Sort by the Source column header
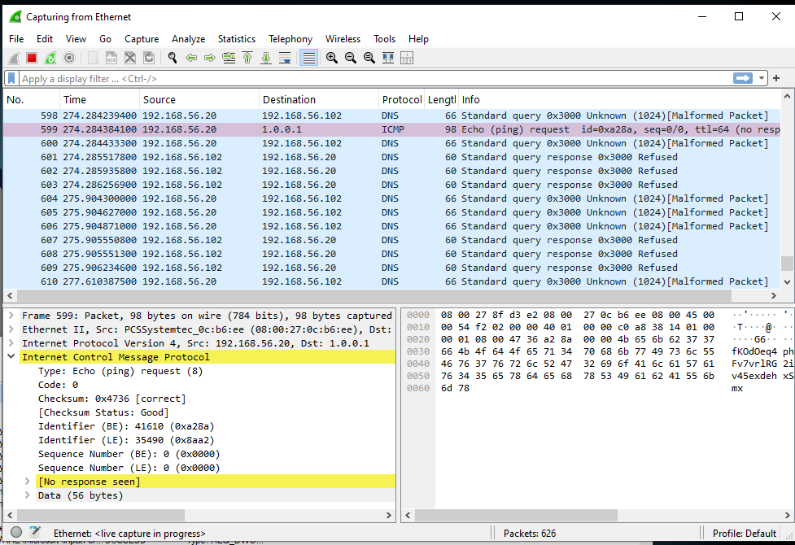The width and height of the screenshot is (795, 545). tap(199, 100)
